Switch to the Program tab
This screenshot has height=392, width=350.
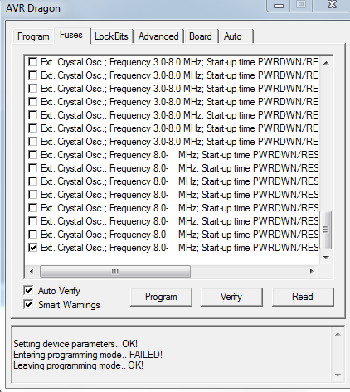[33, 36]
